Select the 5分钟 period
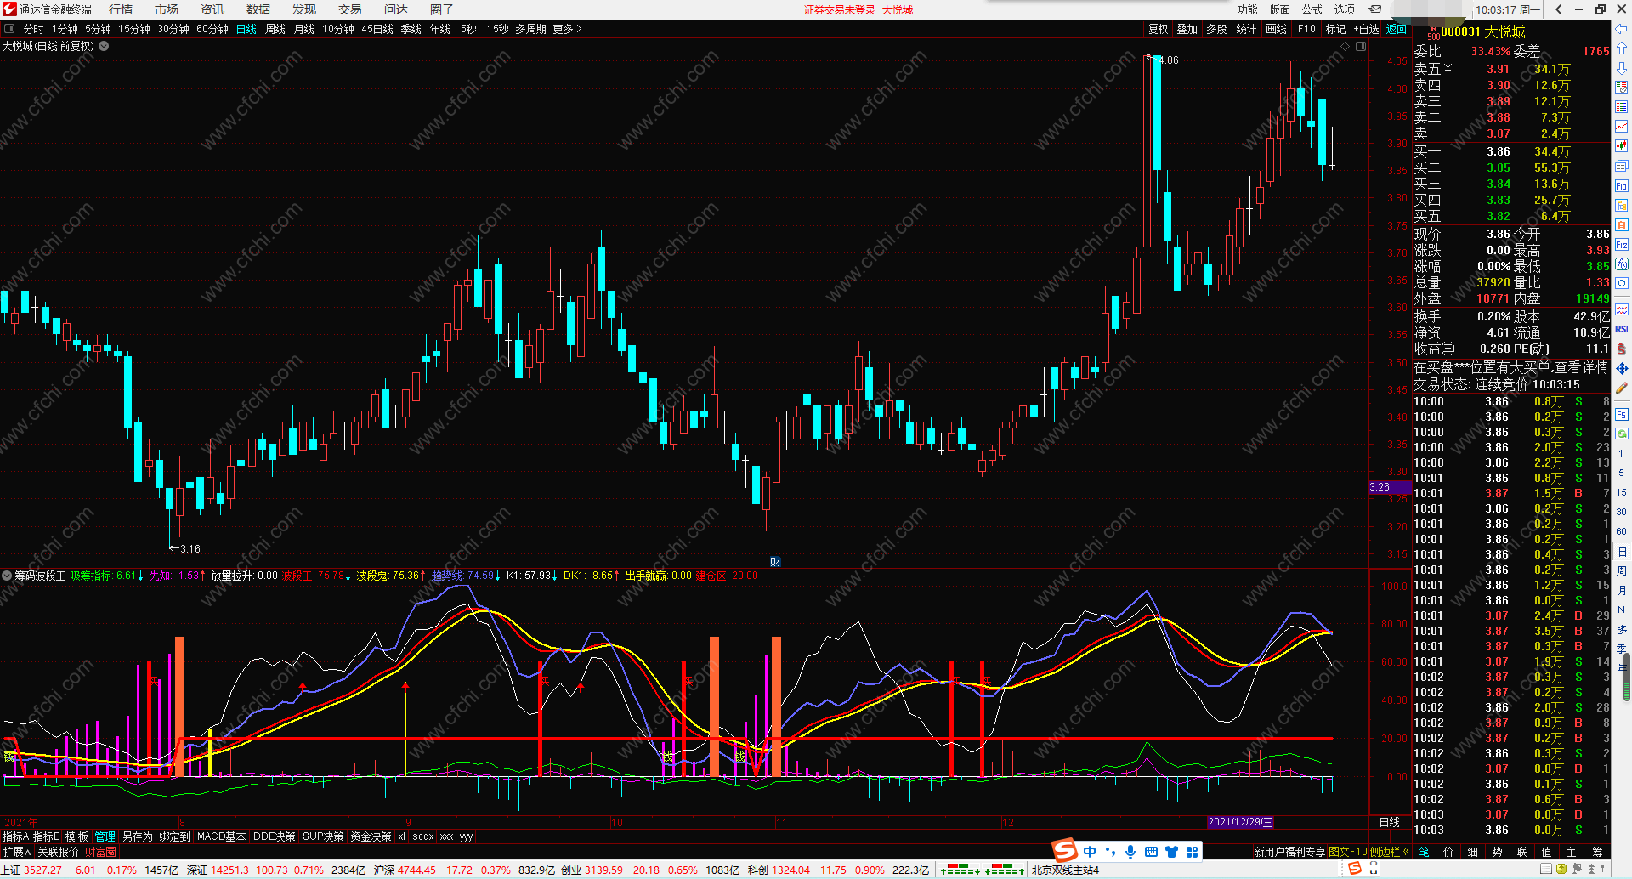This screenshot has height=879, width=1632. click(x=98, y=29)
